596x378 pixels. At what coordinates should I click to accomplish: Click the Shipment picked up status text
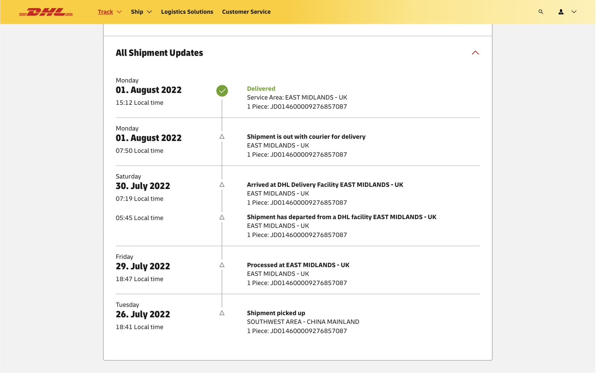pos(276,313)
